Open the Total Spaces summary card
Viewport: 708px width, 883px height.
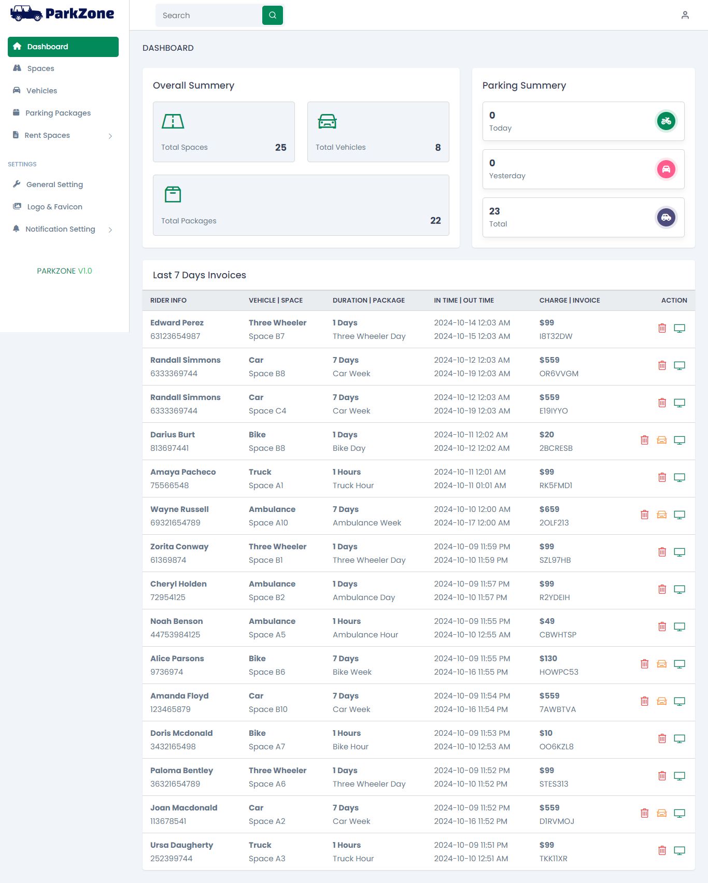click(x=224, y=132)
